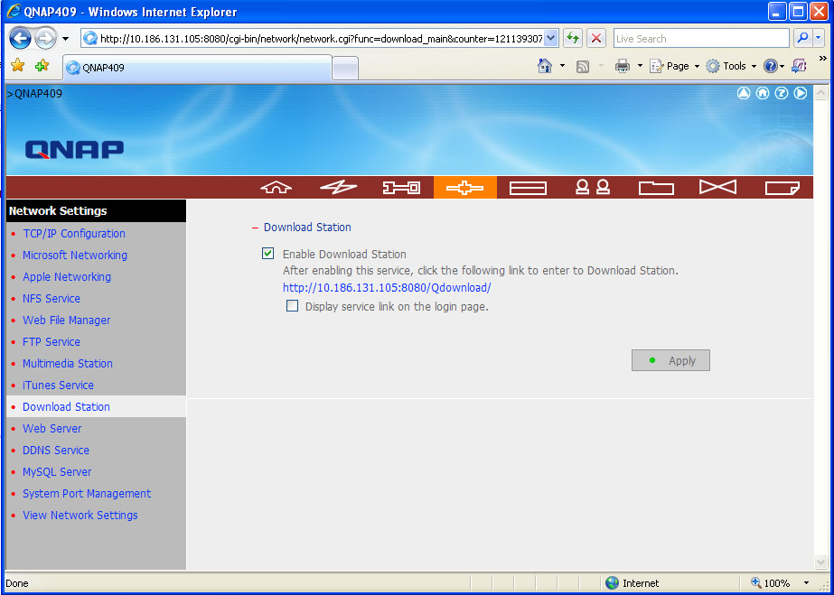Viewport: 834px width, 595px height.
Task: Open DDNS Service settings link
Action: point(56,450)
